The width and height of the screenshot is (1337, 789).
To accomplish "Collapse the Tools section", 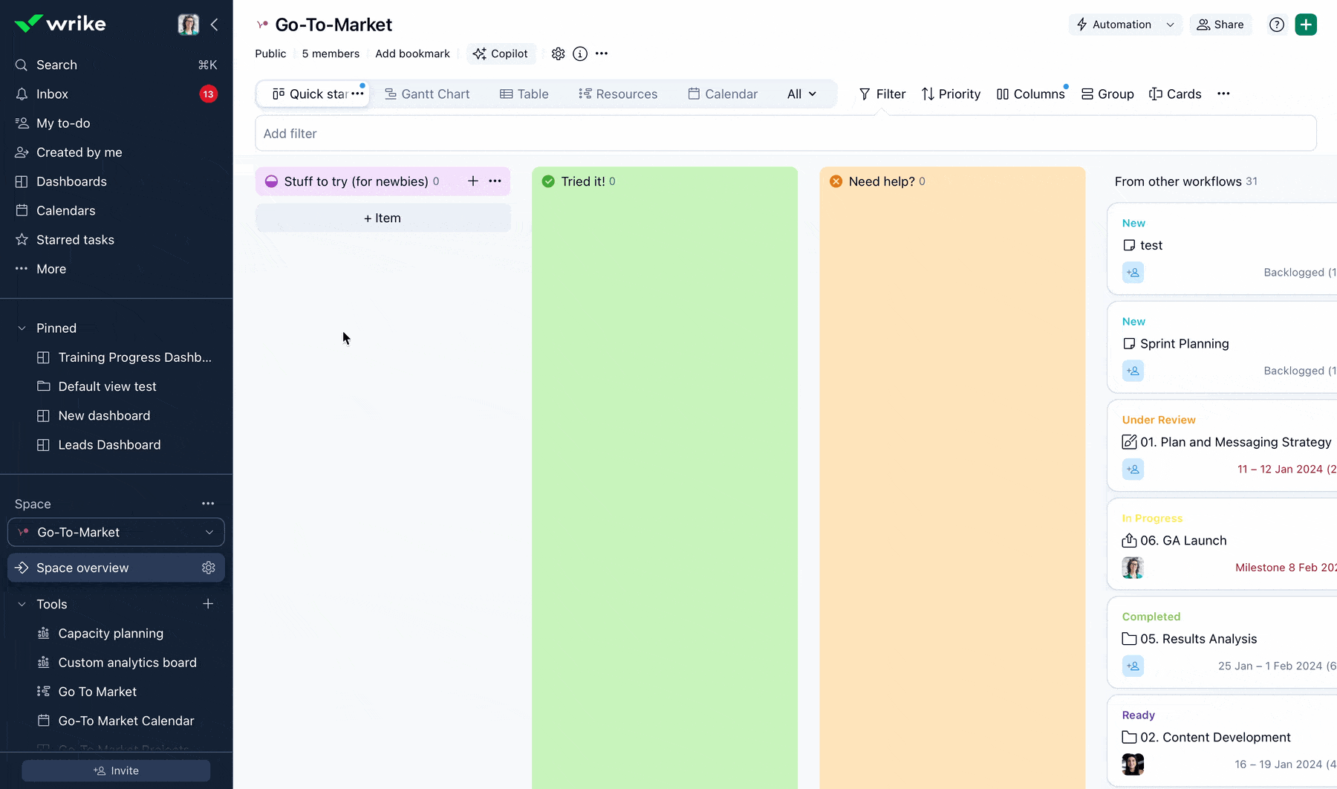I will (20, 603).
